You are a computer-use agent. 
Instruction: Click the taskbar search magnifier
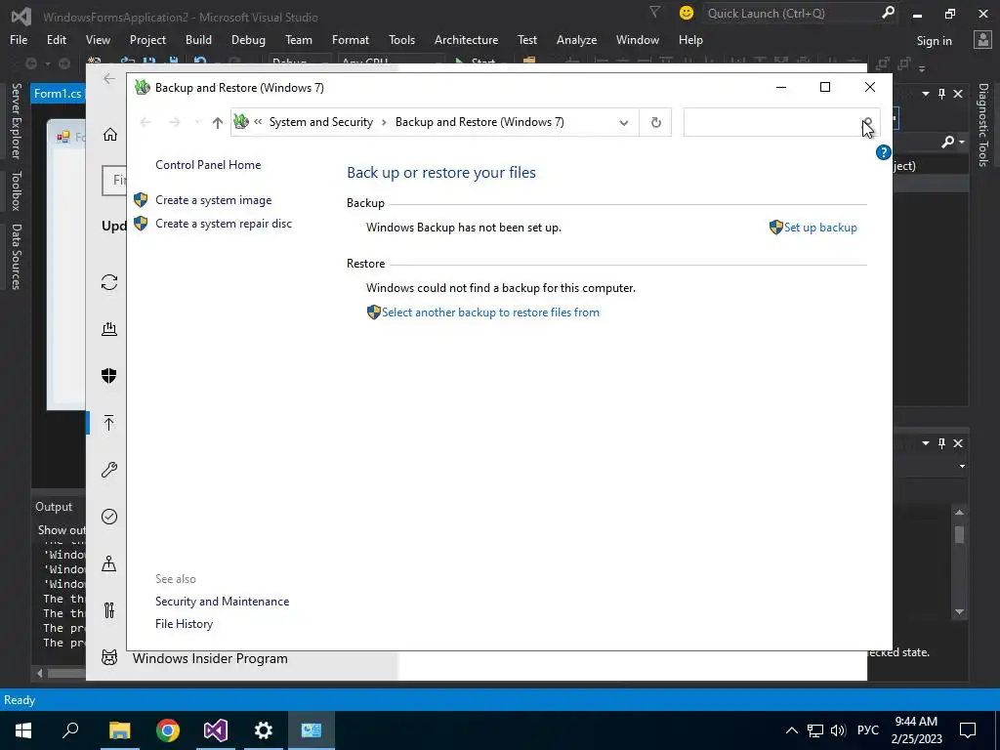(x=70, y=729)
